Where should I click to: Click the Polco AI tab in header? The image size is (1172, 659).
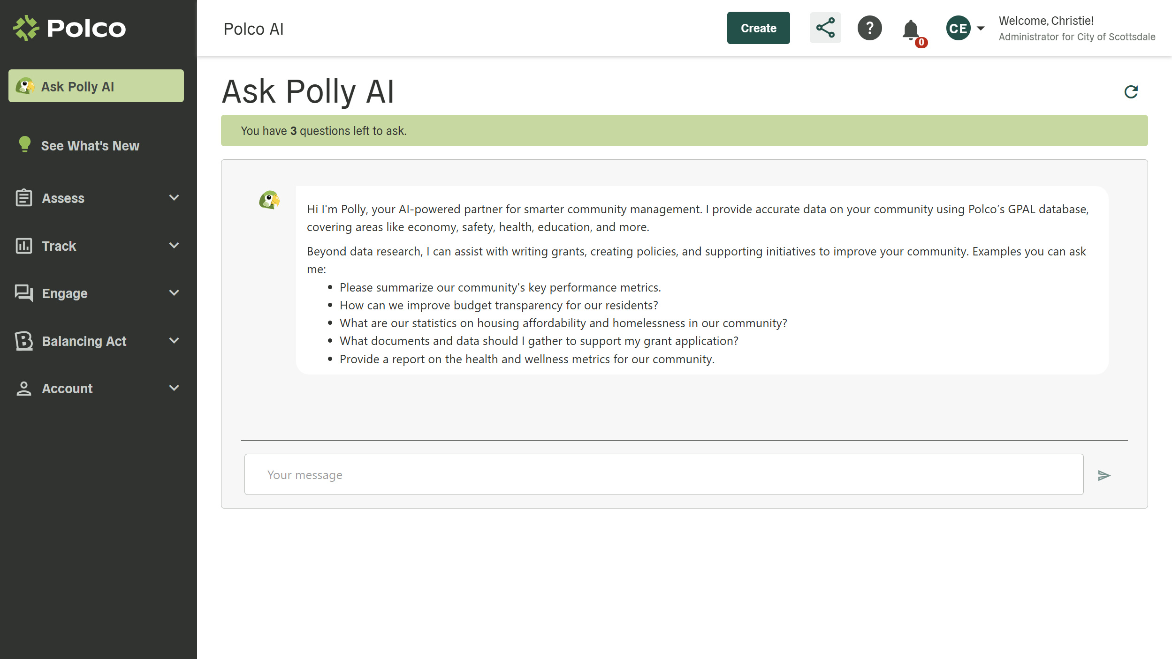[x=254, y=28]
